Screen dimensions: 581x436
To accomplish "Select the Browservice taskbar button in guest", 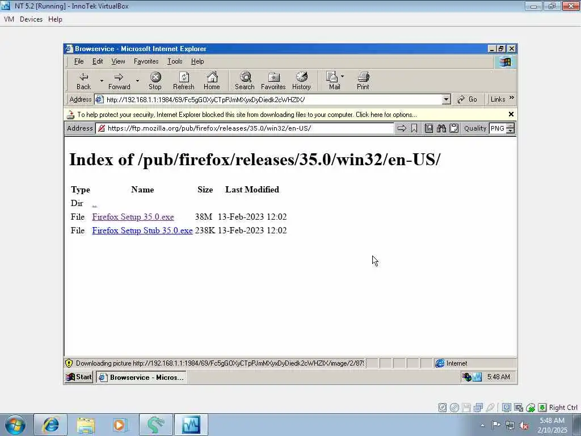I will (141, 378).
